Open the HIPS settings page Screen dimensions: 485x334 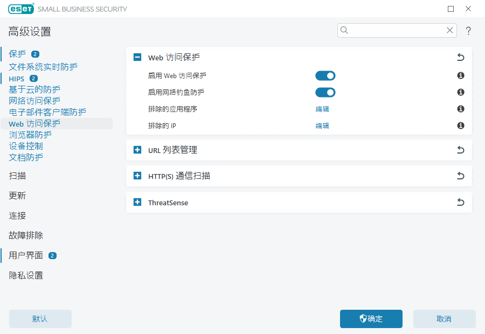16,78
